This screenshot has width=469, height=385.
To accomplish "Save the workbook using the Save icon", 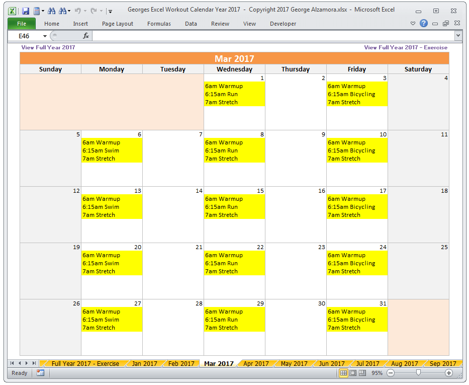I will (x=25, y=11).
